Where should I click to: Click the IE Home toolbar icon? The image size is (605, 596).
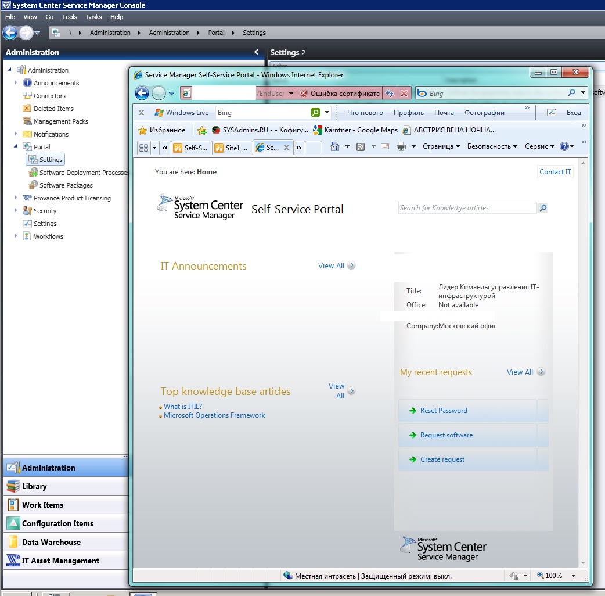[x=335, y=146]
